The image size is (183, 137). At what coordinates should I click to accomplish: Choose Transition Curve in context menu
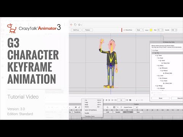[x=90, y=116]
